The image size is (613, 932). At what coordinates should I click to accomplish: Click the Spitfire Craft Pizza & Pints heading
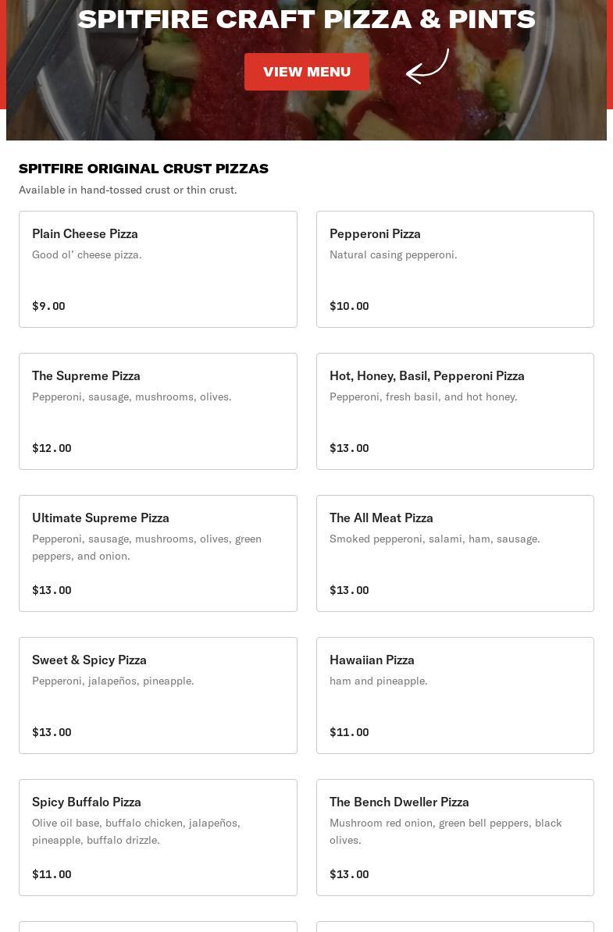[306, 19]
